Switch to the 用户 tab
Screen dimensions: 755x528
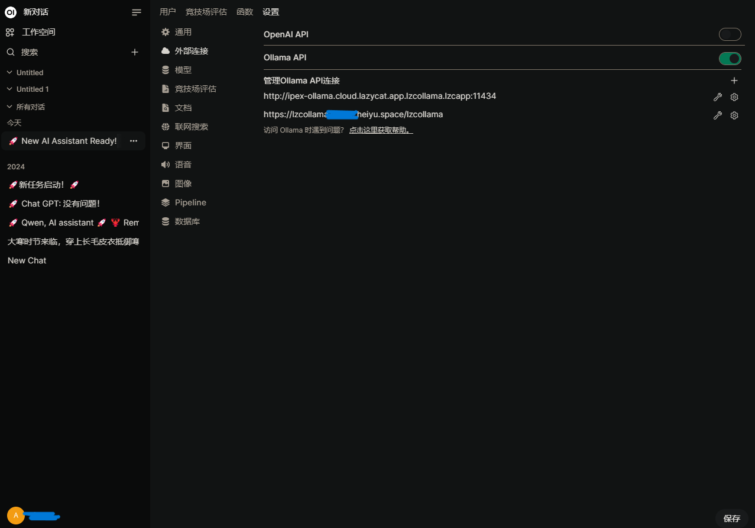(168, 12)
